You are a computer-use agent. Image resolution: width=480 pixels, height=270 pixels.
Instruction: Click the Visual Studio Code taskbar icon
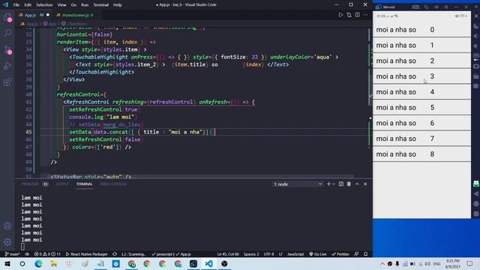point(208,263)
